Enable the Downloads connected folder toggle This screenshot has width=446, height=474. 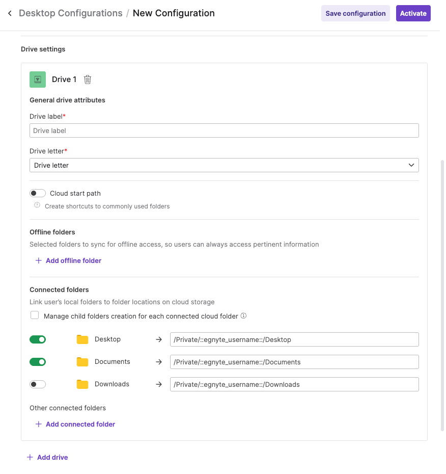coord(38,384)
